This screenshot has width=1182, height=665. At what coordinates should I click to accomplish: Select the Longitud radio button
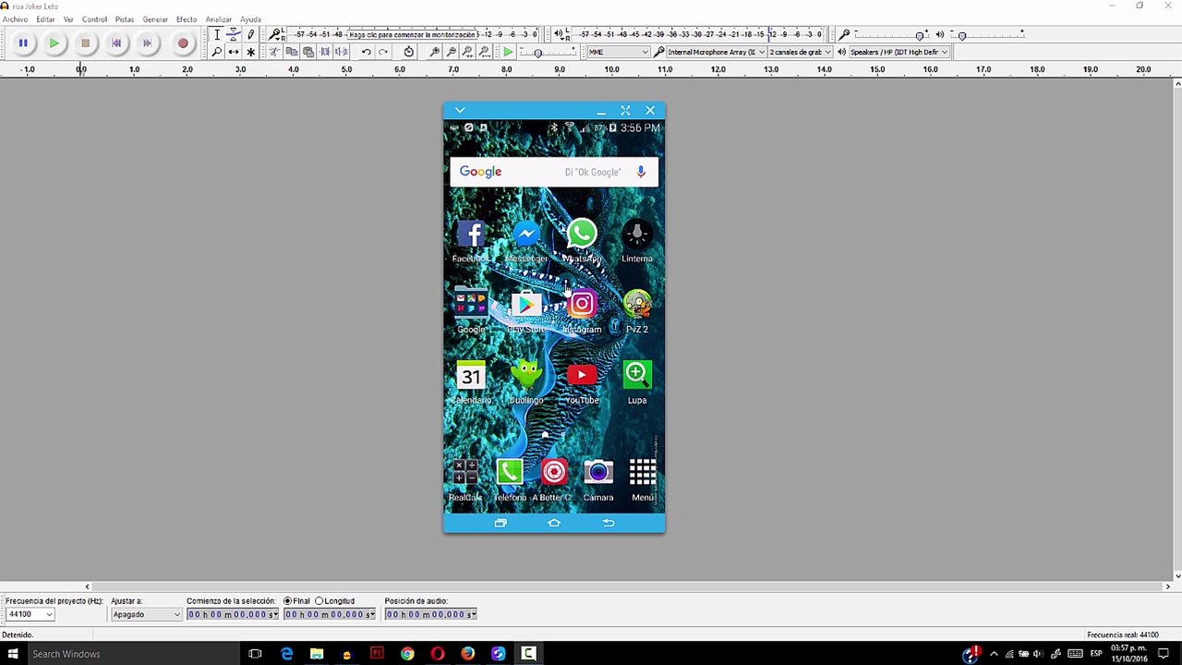(x=320, y=601)
